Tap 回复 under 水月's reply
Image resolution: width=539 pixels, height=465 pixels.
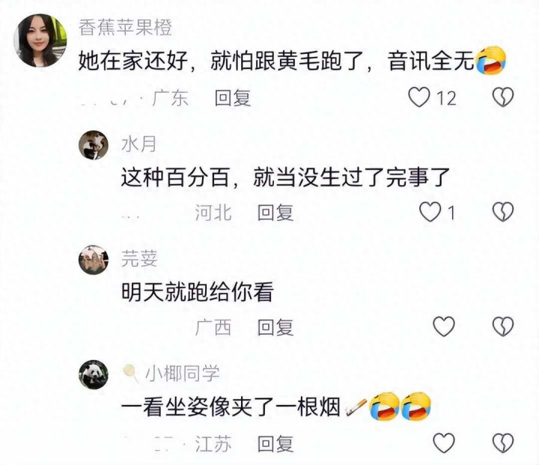(x=275, y=212)
